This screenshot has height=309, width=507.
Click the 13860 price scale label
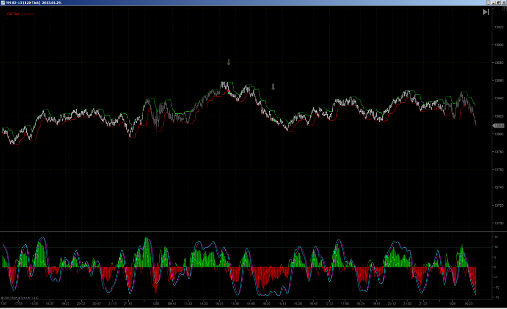point(499,81)
